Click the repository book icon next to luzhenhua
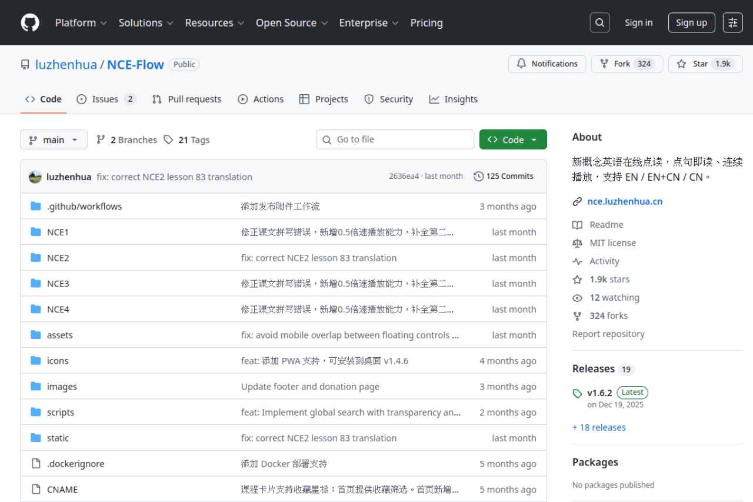Image resolution: width=753 pixels, height=502 pixels. pos(25,64)
